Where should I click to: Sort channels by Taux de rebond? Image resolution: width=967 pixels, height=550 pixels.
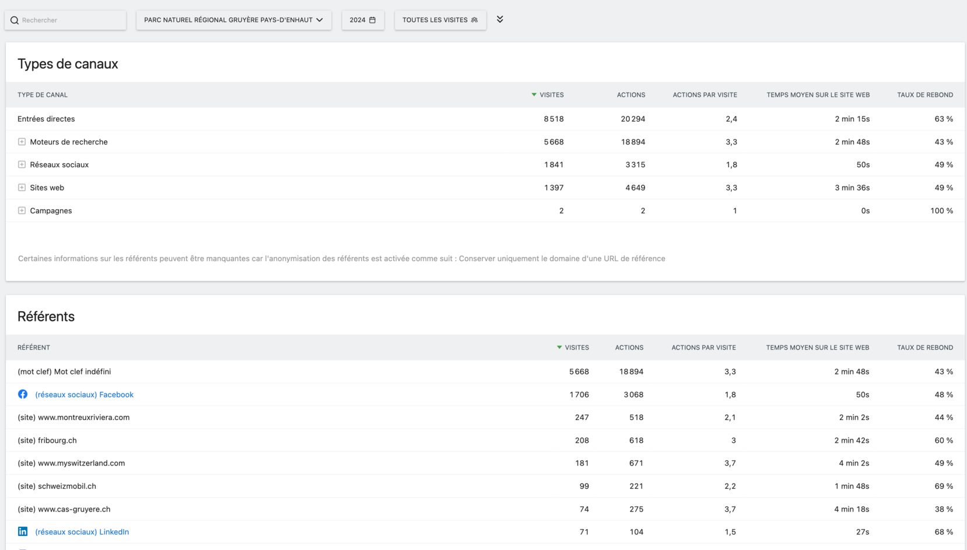click(924, 94)
